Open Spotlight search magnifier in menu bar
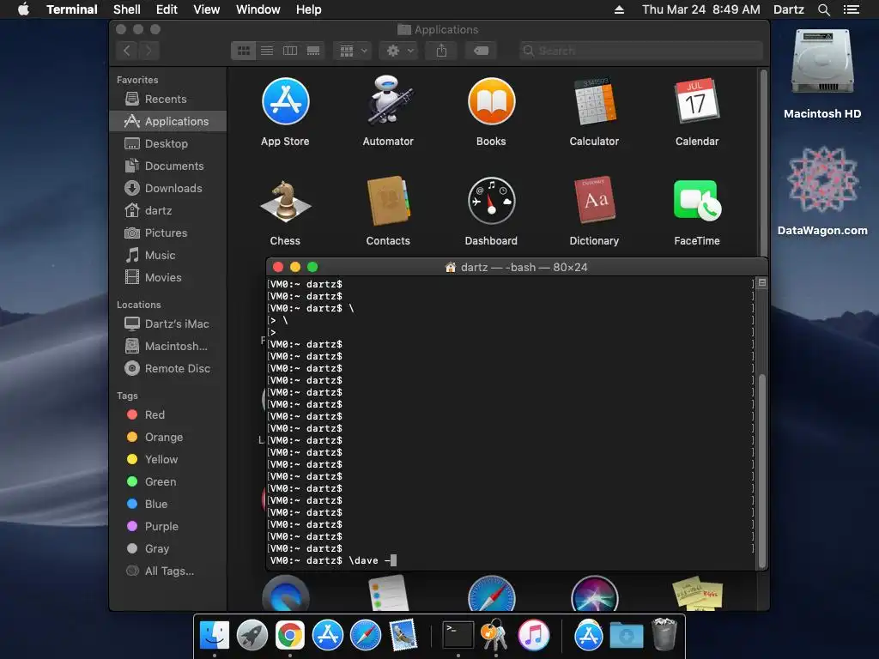This screenshot has width=879, height=659. (x=823, y=9)
